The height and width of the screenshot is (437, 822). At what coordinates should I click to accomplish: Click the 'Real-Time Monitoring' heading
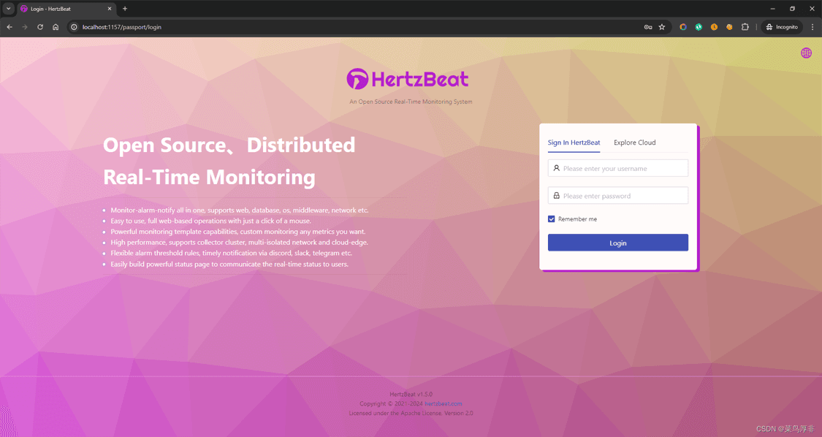coord(209,178)
